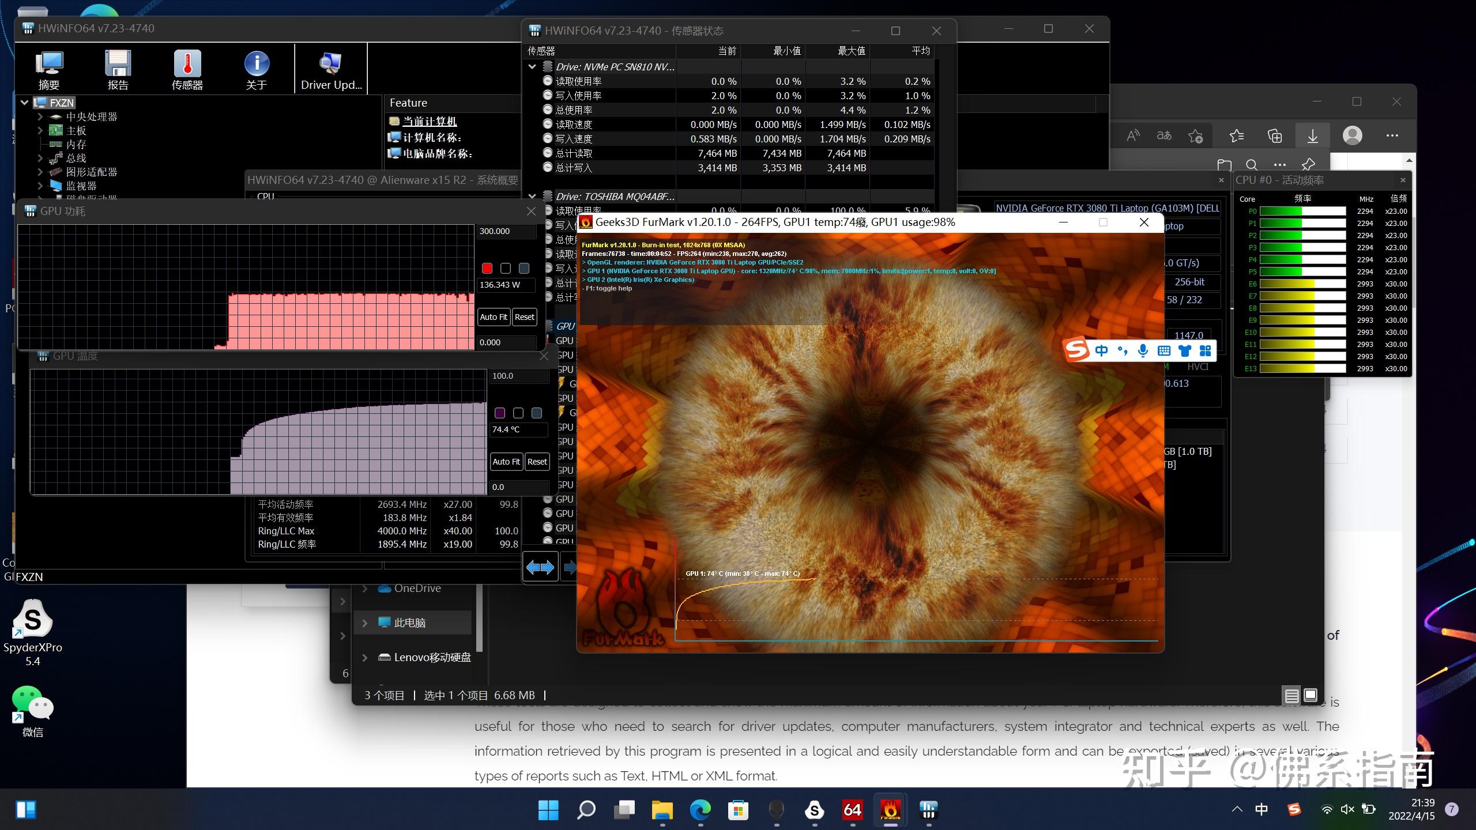The image size is (1476, 830).
Task: Toggle second checkbox in GPU 功耗 graph
Action: (x=506, y=269)
